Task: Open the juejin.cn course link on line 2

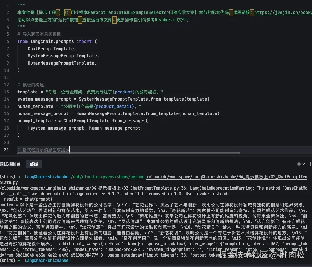Action: [282, 12]
